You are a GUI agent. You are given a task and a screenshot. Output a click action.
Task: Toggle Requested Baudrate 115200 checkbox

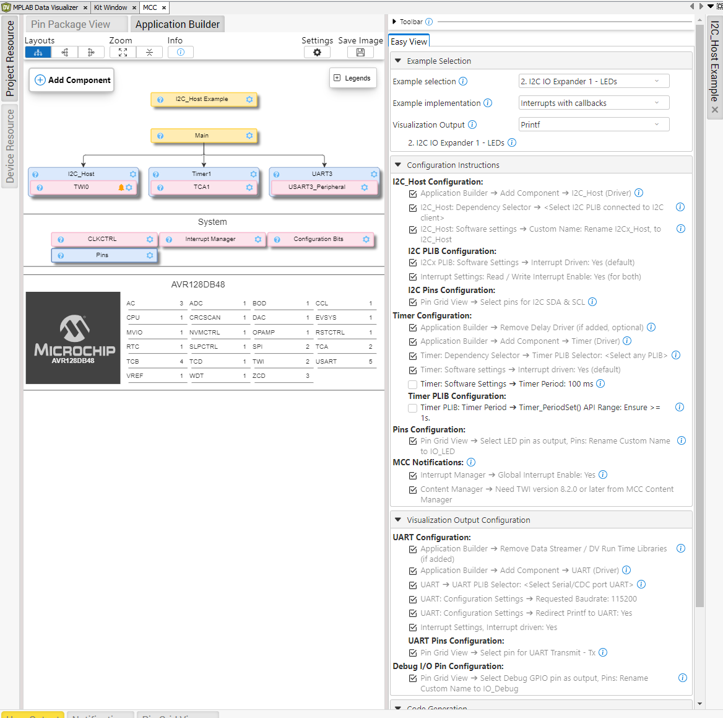pyautogui.click(x=413, y=600)
